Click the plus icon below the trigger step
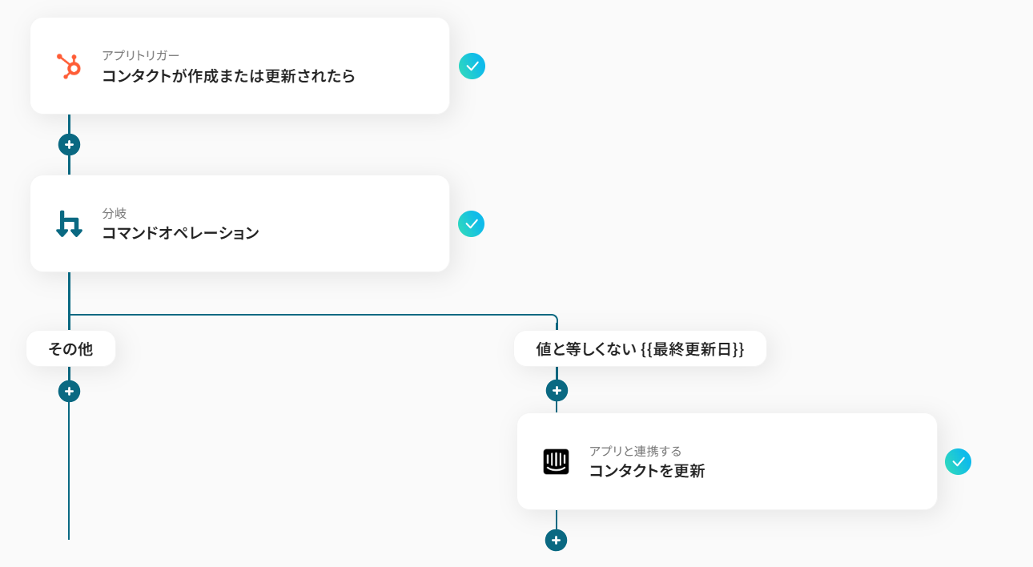 pyautogui.click(x=70, y=144)
